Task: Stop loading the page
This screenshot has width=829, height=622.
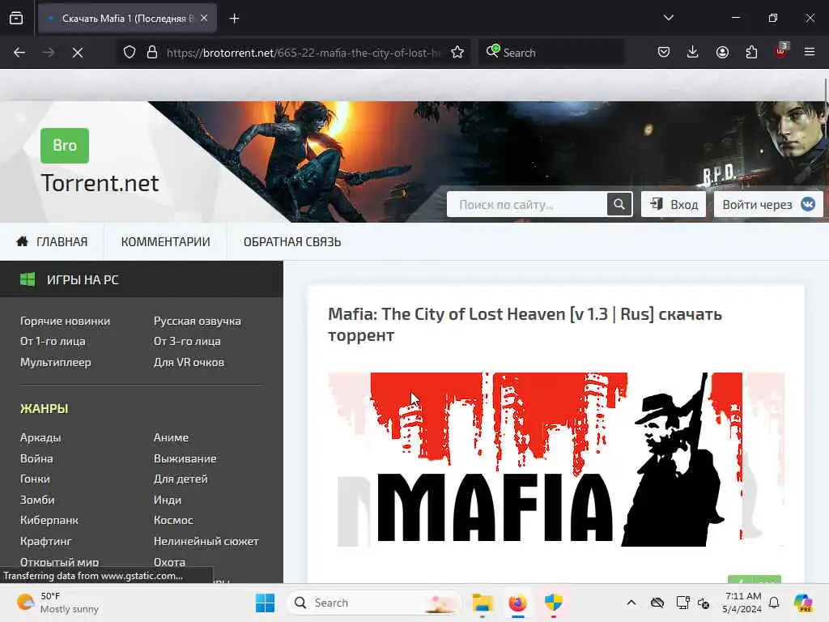Action: 78,53
